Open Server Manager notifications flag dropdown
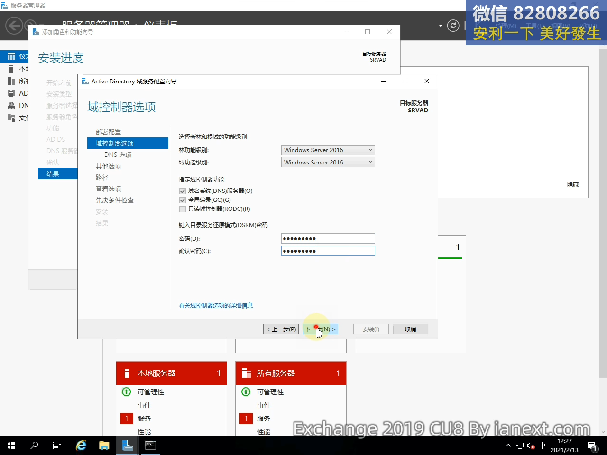Viewport: 607px width, 455px height. 441,26
